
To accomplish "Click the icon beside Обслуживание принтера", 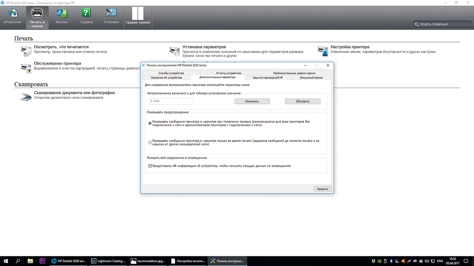I will pyautogui.click(x=26, y=68).
